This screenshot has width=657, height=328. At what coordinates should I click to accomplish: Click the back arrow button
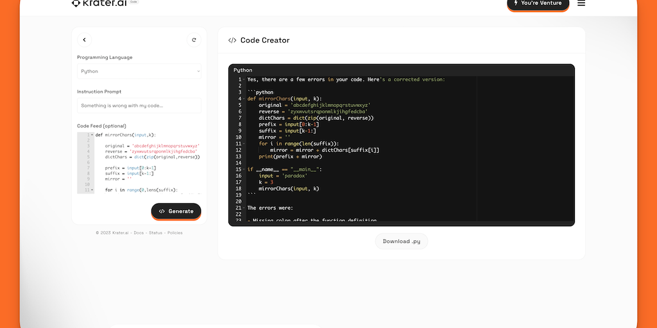[85, 40]
